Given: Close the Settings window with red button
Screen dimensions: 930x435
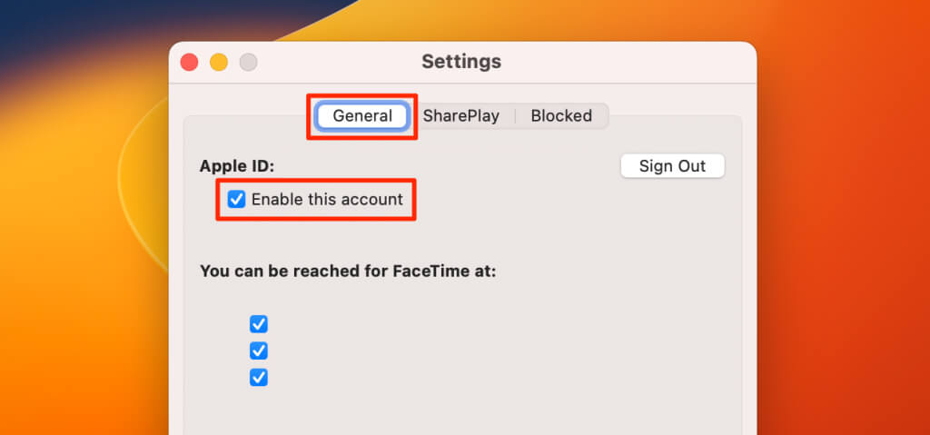Looking at the screenshot, I should [x=189, y=62].
